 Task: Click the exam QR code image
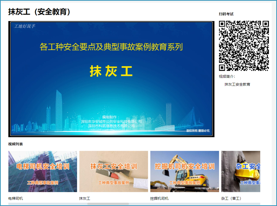click(244, 46)
